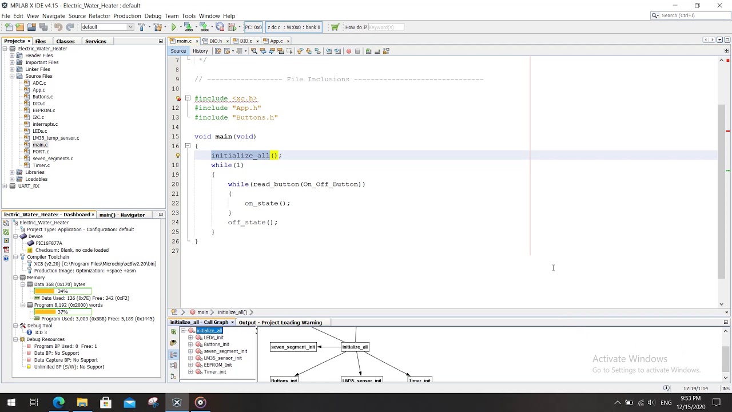Click the red Start Macro Recording icon
Image resolution: width=732 pixels, height=412 pixels.
[x=348, y=51]
